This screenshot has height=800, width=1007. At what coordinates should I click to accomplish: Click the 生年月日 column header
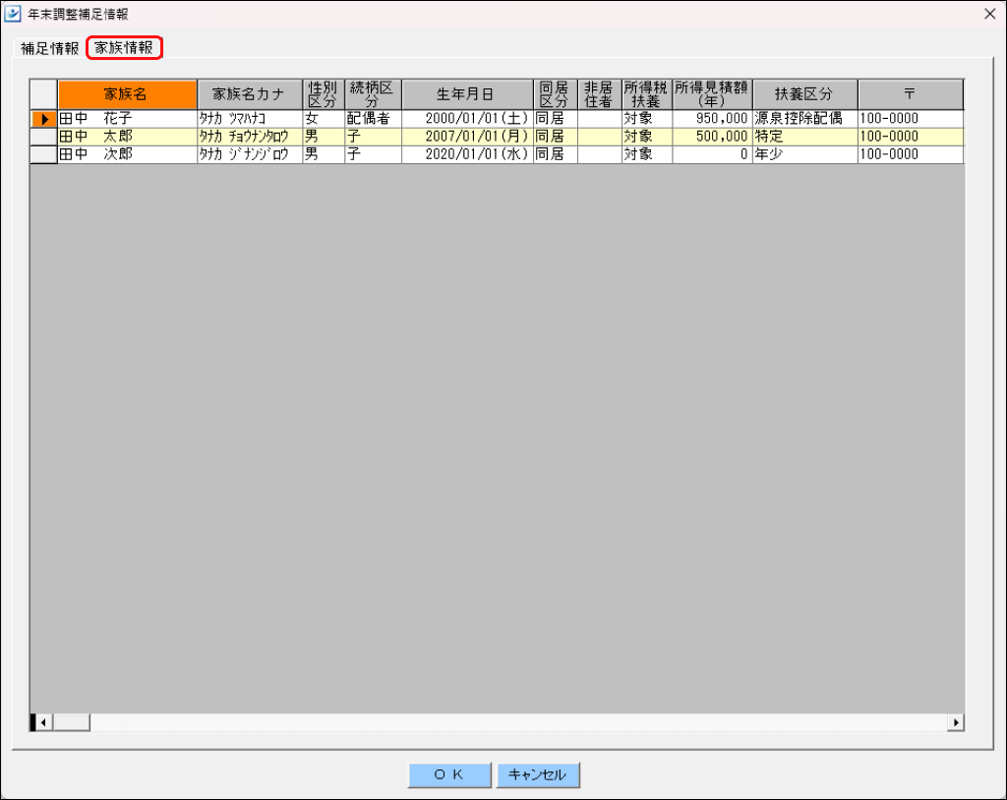[x=467, y=94]
